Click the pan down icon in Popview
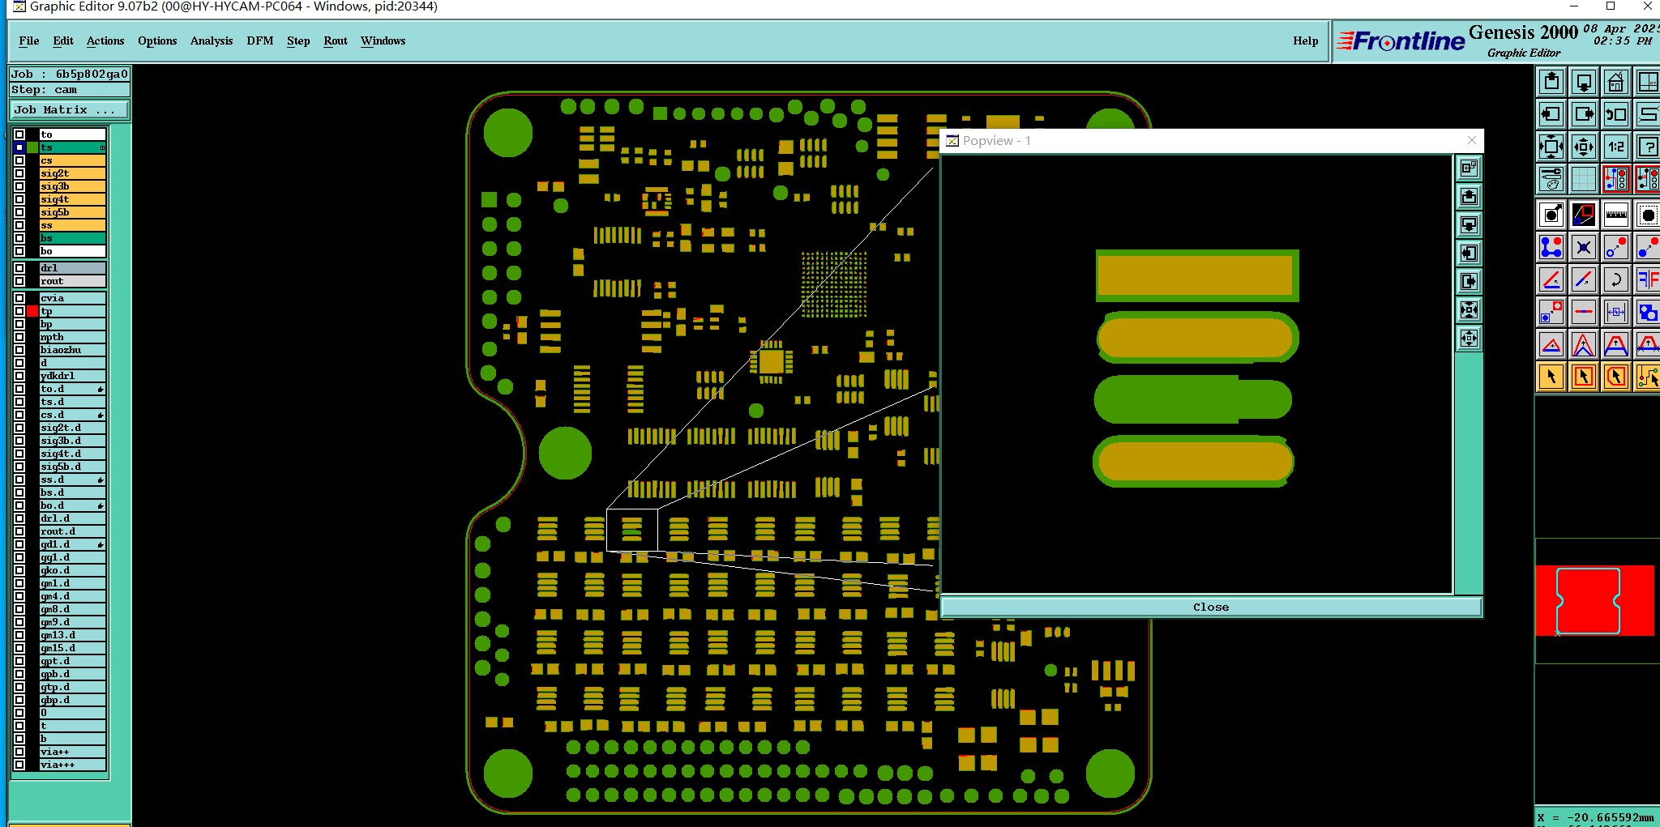This screenshot has height=827, width=1660. coord(1469,225)
